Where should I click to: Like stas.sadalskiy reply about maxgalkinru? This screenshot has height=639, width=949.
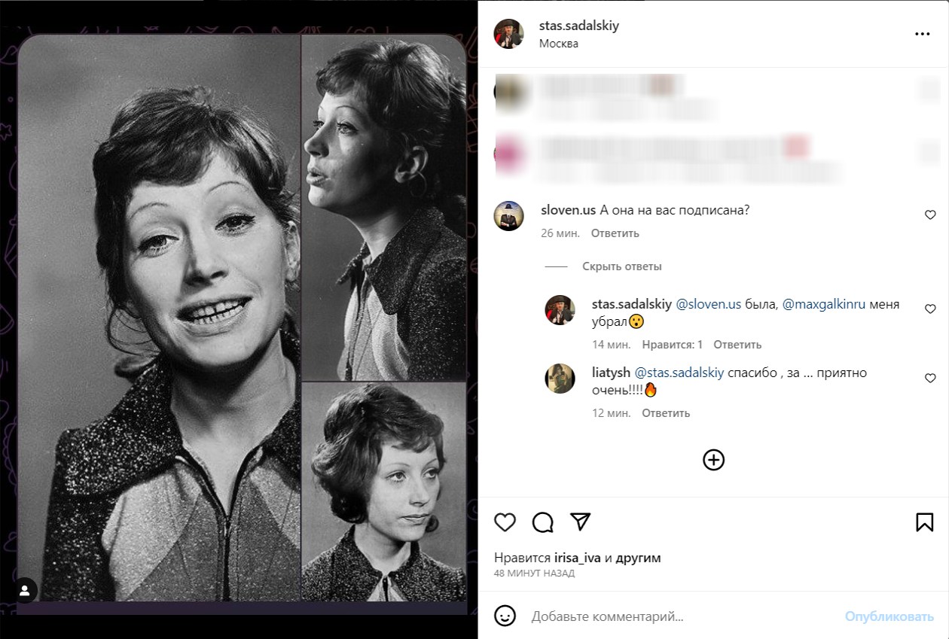coord(930,309)
